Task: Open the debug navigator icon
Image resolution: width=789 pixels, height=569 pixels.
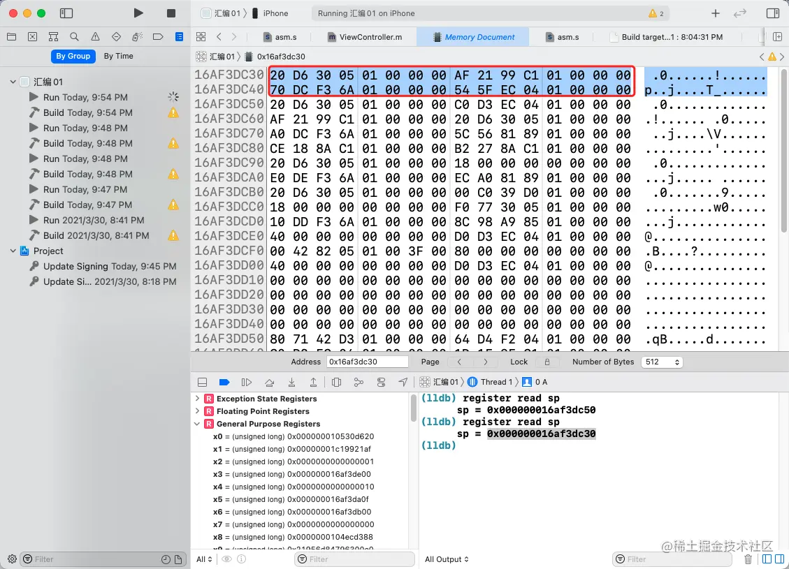Action: [x=137, y=37]
